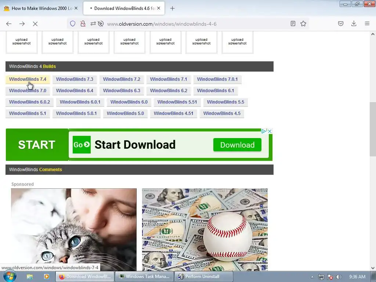The height and width of the screenshot is (282, 376).
Task: Close the 'How to Make Windows 2000' tab
Action: pyautogui.click(x=76, y=8)
